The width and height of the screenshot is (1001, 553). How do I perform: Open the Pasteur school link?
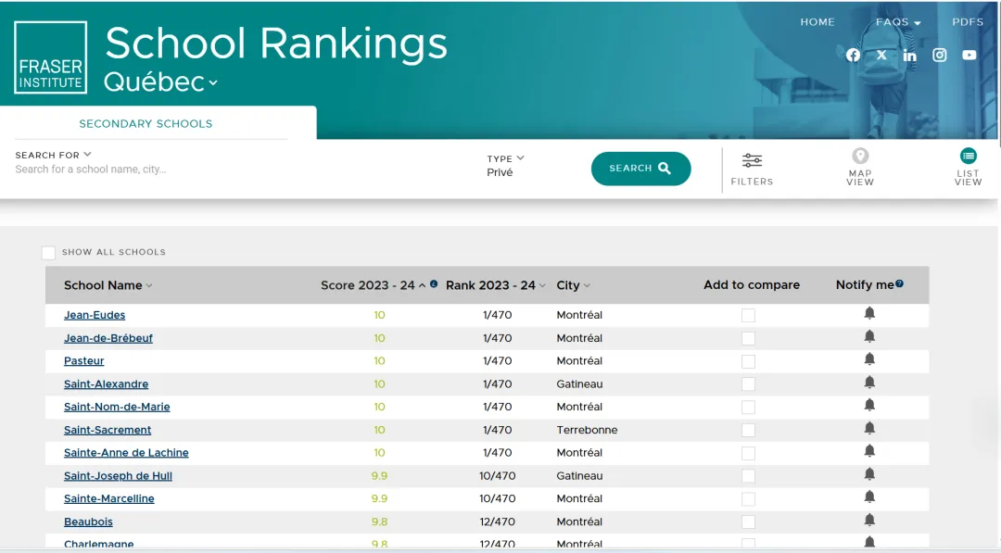pyautogui.click(x=83, y=361)
